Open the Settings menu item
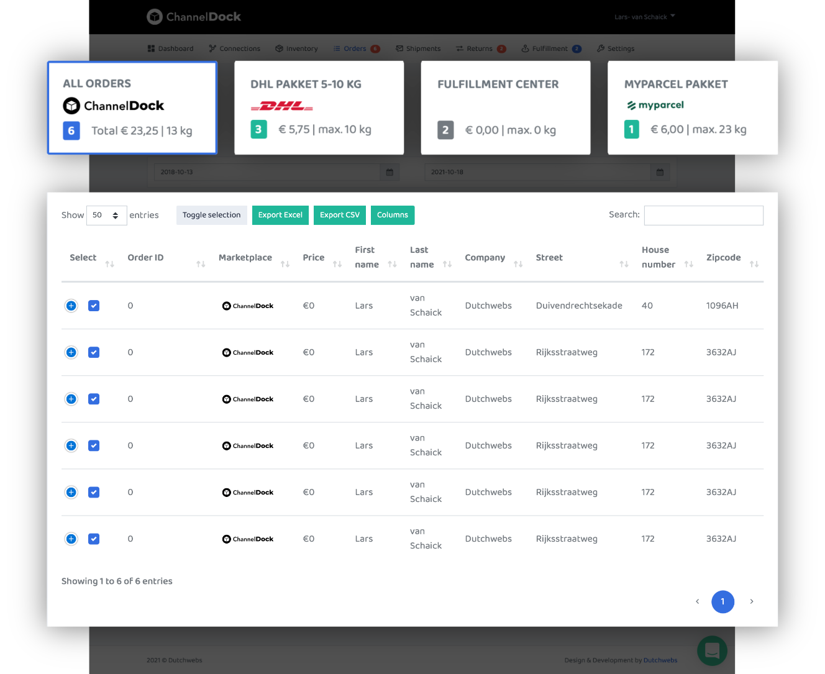 coord(616,48)
